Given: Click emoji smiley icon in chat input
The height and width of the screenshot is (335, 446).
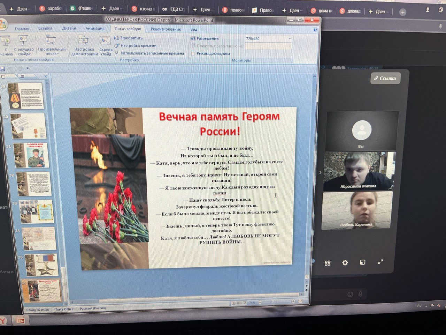Looking at the screenshot, I should tap(350, 294).
